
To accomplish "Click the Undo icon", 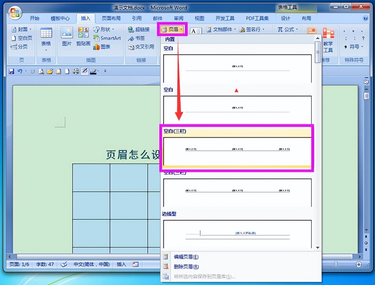I will [20, 71].
